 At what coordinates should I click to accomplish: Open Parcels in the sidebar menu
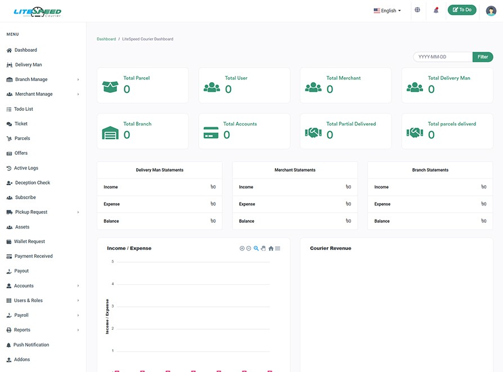click(x=22, y=138)
